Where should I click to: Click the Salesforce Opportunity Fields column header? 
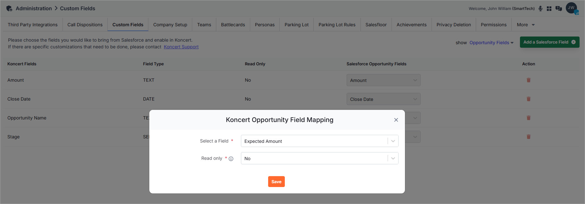pos(376,64)
